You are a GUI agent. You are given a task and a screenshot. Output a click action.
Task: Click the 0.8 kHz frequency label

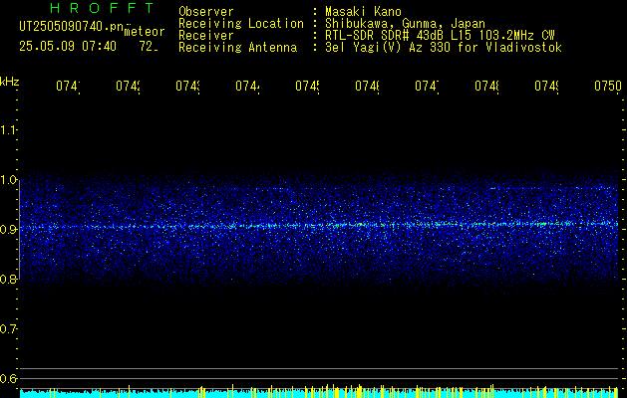8,279
